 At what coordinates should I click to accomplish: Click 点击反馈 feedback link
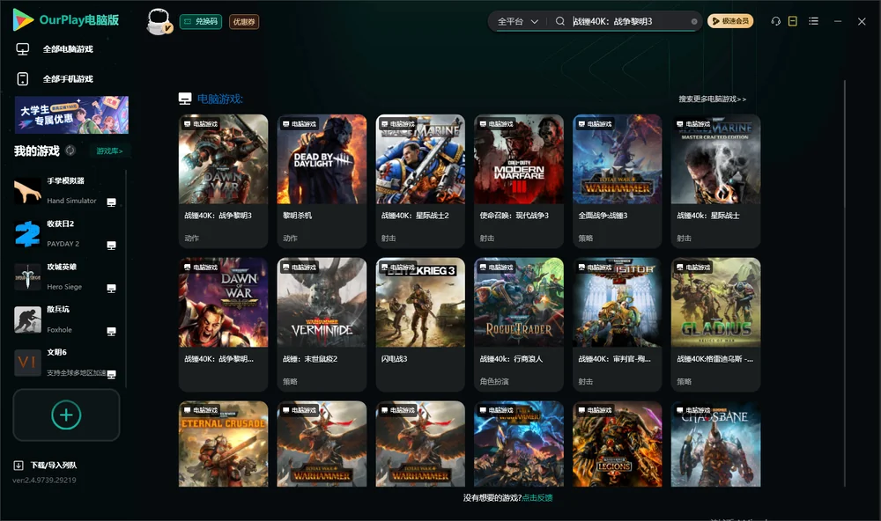click(x=537, y=497)
